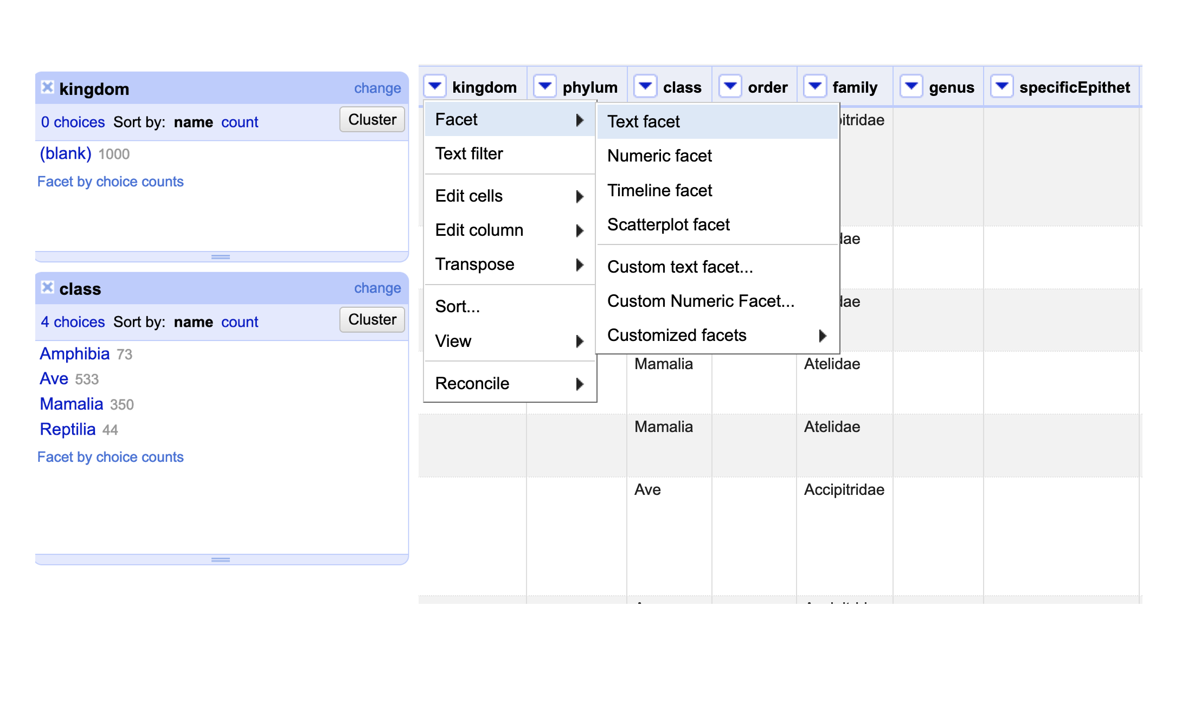
Task: Open the kingdom column dropdown arrow
Action: (x=435, y=86)
